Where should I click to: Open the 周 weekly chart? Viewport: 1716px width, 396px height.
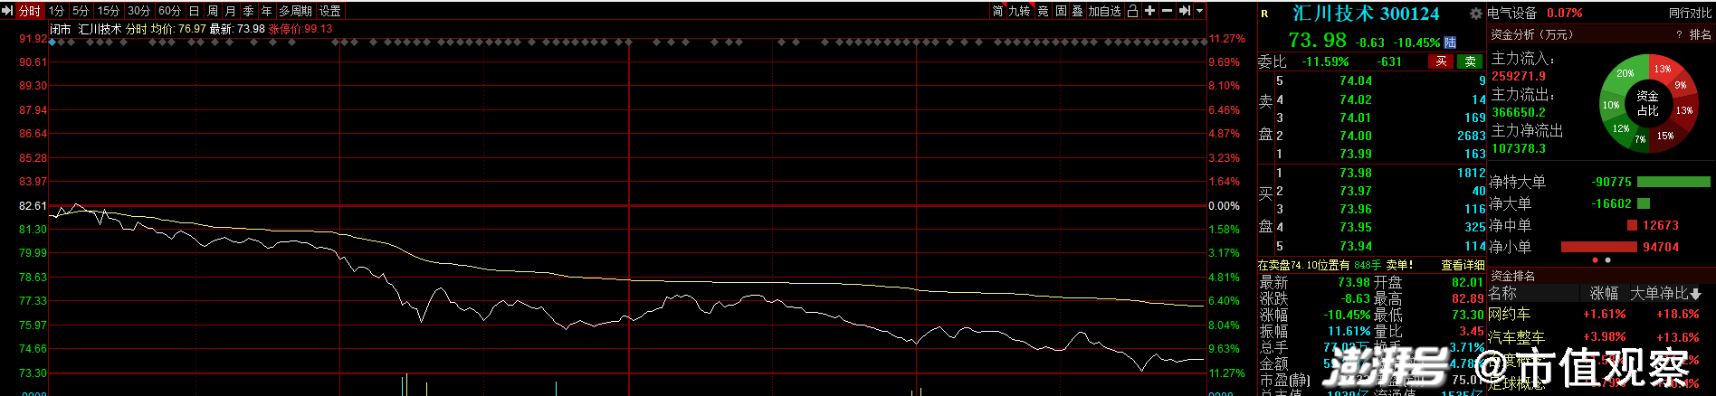(213, 11)
